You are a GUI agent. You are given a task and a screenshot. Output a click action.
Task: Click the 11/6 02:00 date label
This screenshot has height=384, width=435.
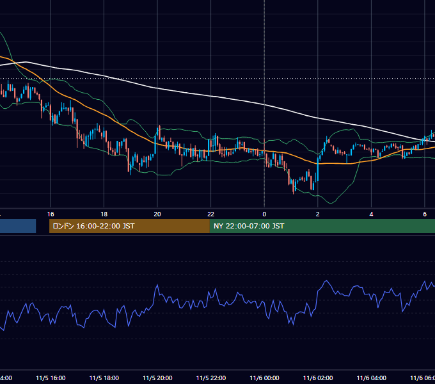tap(318, 378)
